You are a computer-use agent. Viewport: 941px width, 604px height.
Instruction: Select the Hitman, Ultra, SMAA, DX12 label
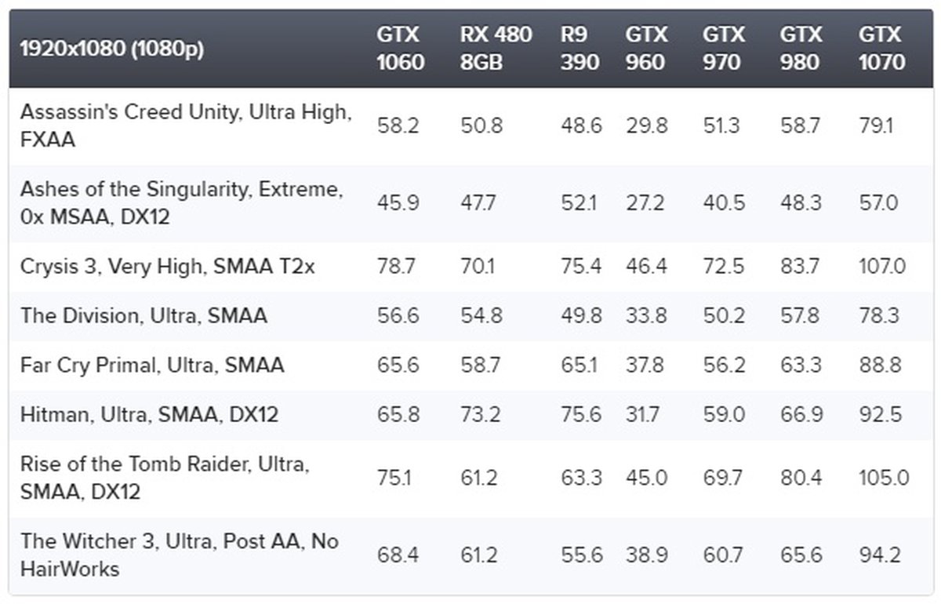click(149, 414)
